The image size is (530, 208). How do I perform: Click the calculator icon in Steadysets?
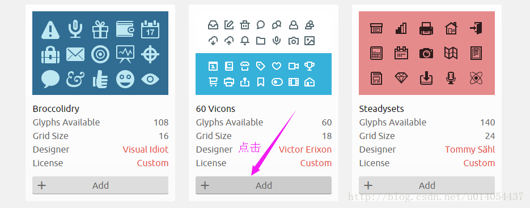pos(376,53)
